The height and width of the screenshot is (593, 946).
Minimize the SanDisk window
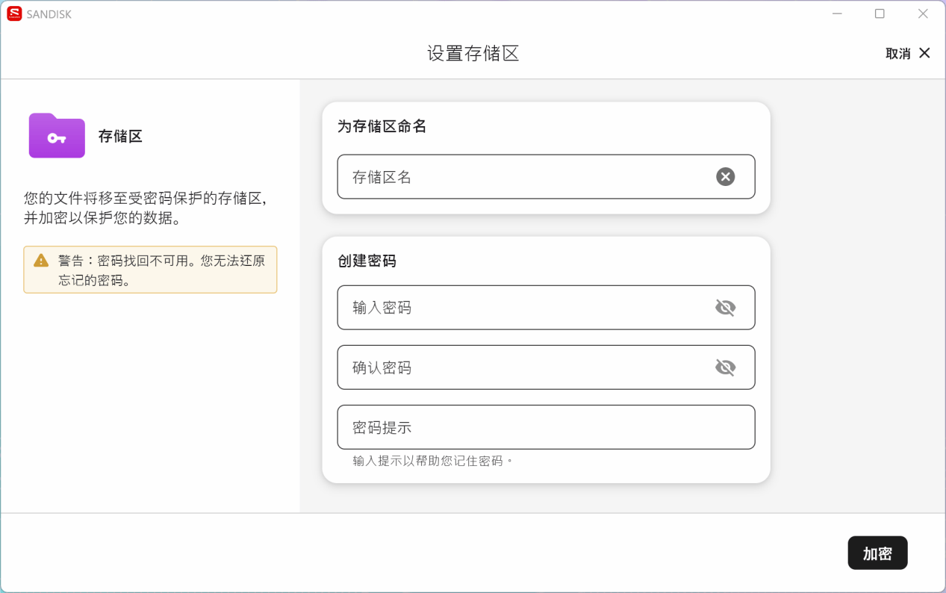coord(837,13)
